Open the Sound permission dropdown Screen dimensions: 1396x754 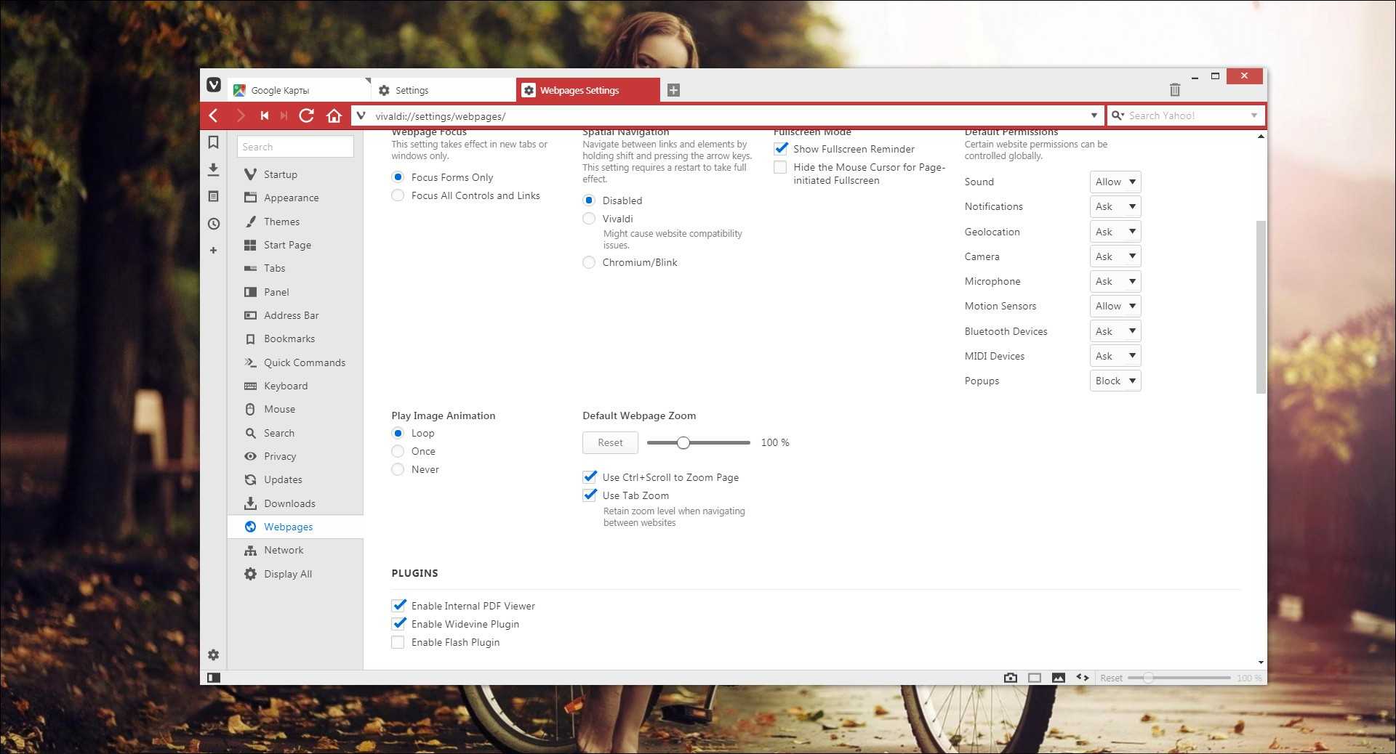pyautogui.click(x=1115, y=182)
